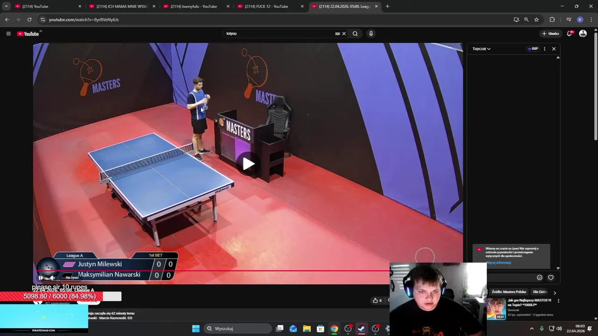Image resolution: width=598 pixels, height=336 pixels.
Task: Open the MASTER YI video thumbnail
Action: [x=496, y=308]
